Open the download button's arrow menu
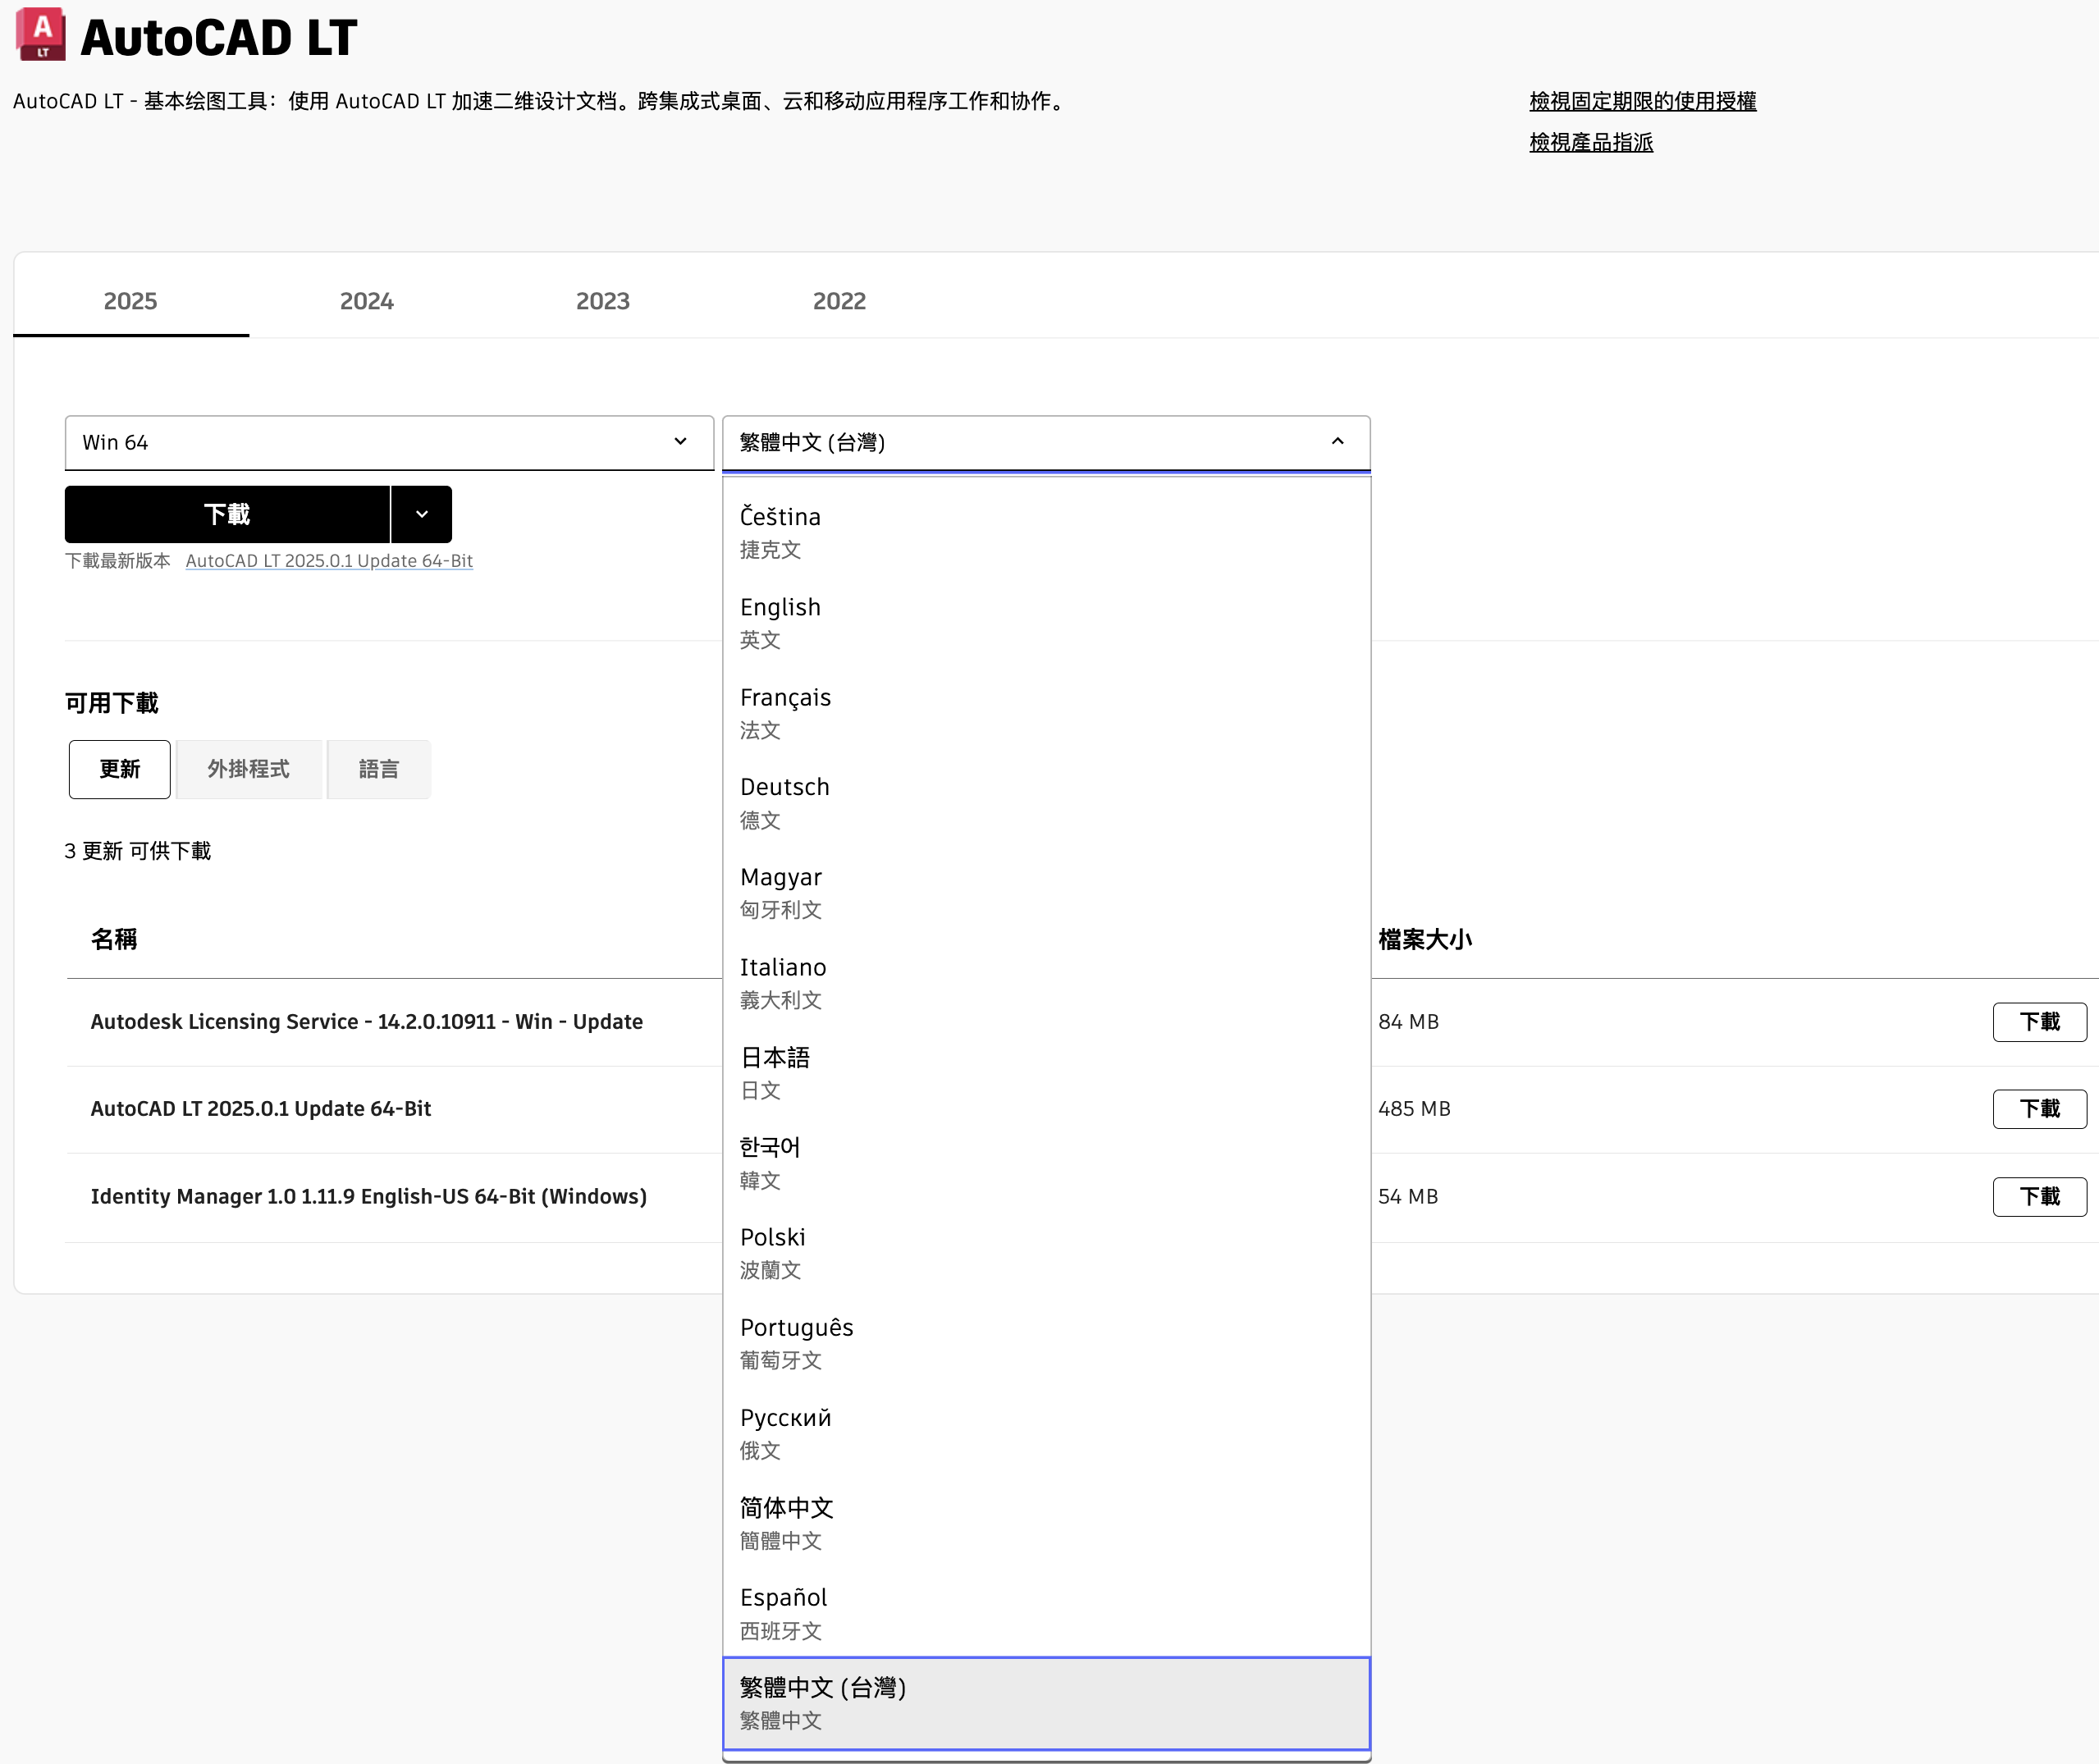2099x1764 pixels. pos(421,514)
